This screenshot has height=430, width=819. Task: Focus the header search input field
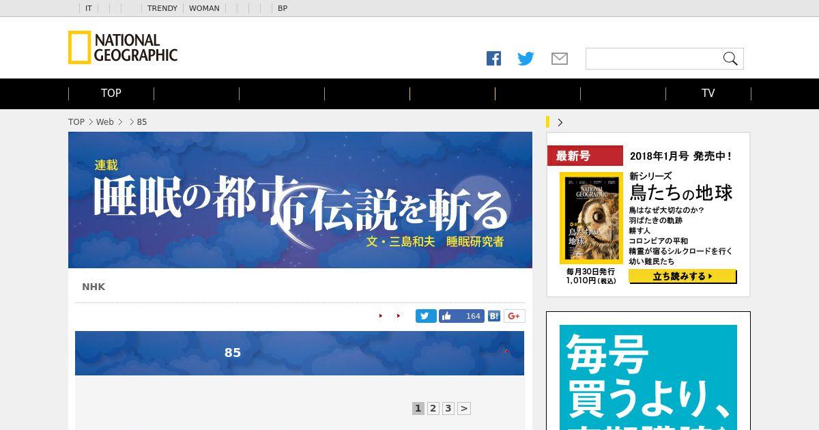click(x=653, y=59)
